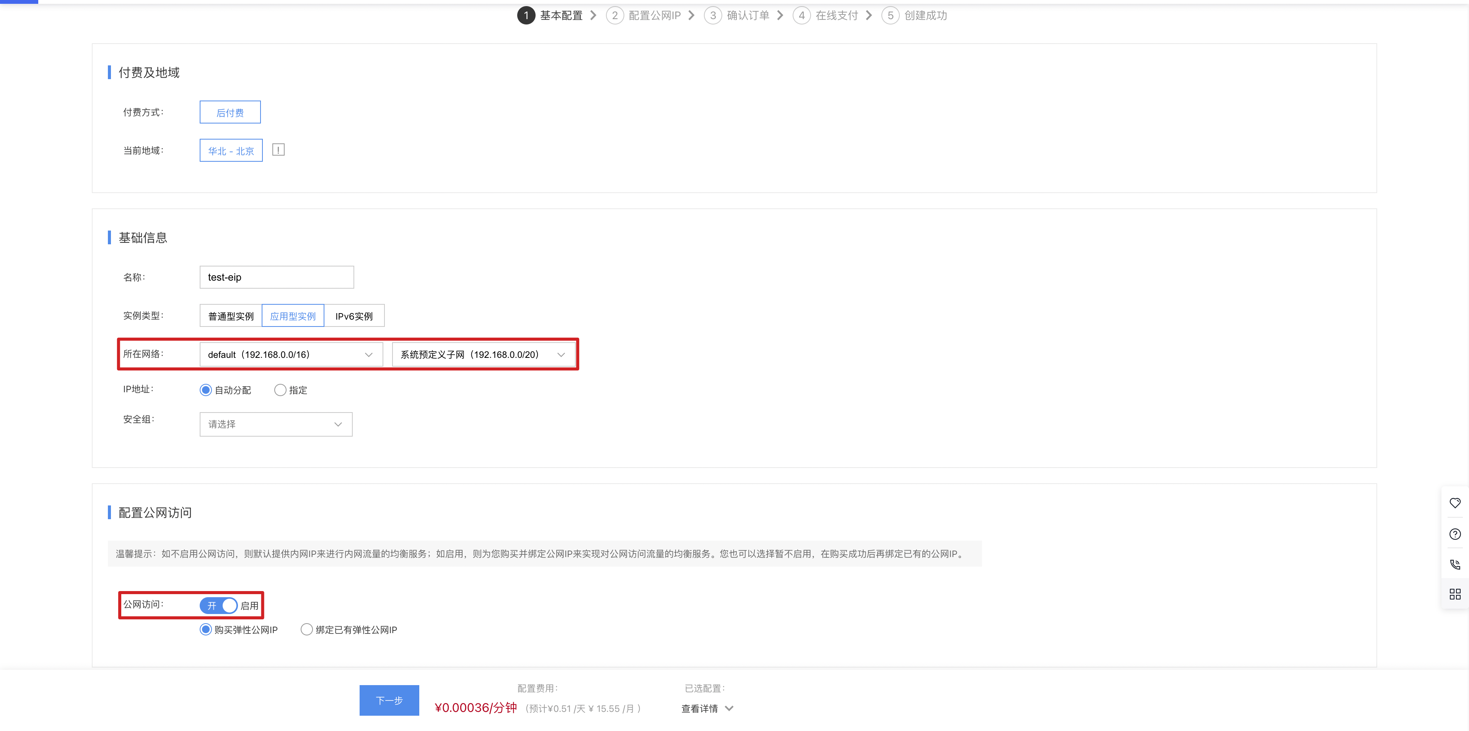Click the ¥0.00036/分钟 price text
This screenshot has width=1469, height=731.
point(476,708)
